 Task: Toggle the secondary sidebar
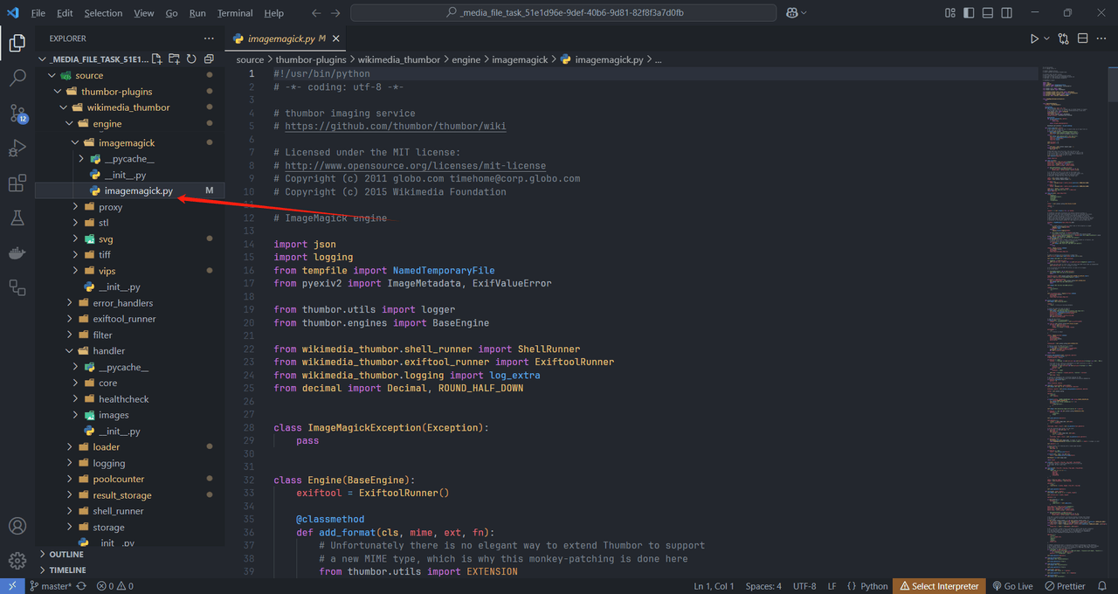[1006, 12]
